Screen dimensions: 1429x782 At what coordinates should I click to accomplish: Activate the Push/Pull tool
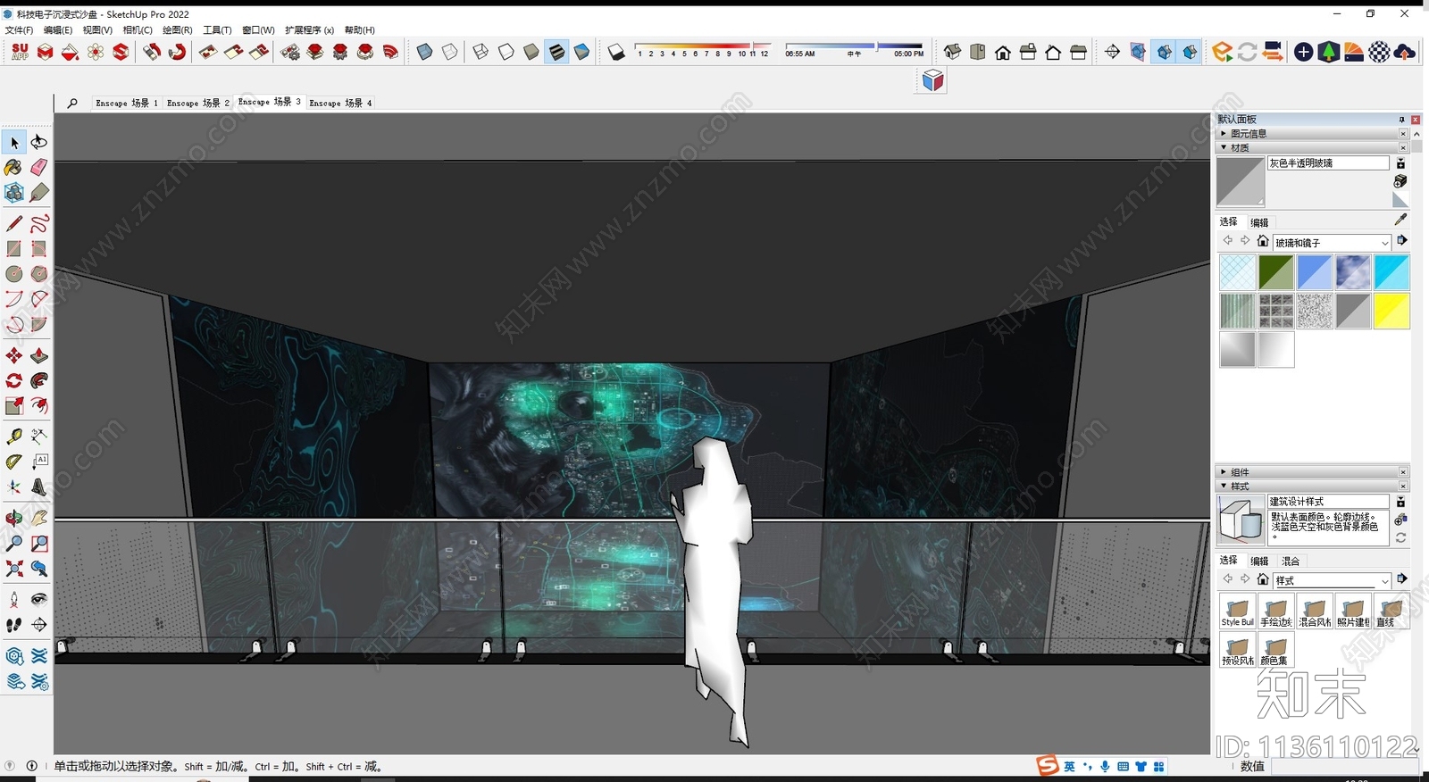39,356
